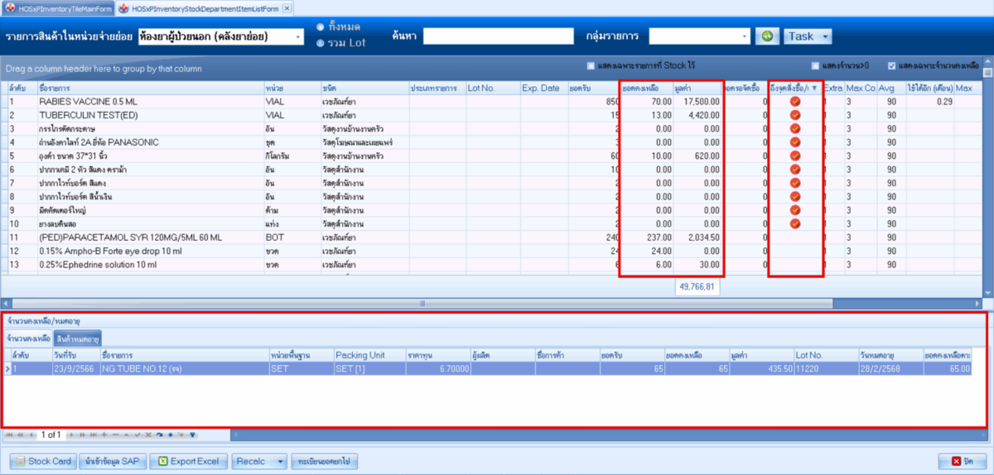Click the green refresh icon beside Task

click(x=768, y=36)
